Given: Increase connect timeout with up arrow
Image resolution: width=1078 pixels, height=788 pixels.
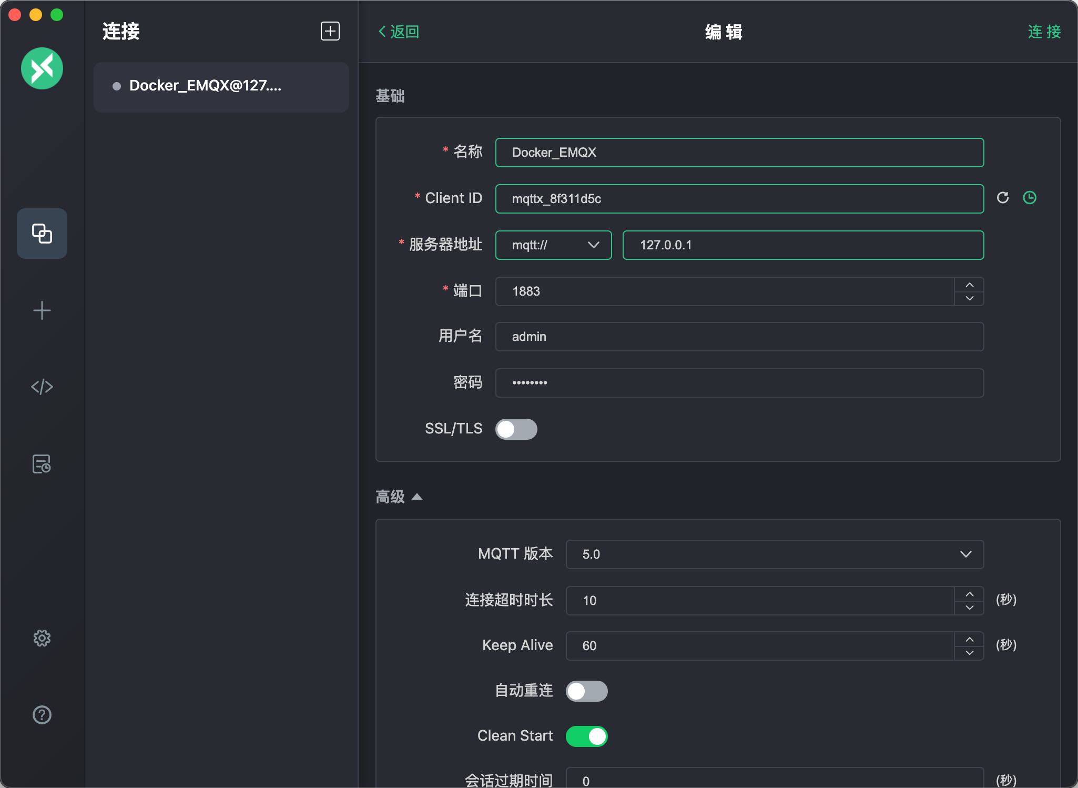Looking at the screenshot, I should (970, 594).
